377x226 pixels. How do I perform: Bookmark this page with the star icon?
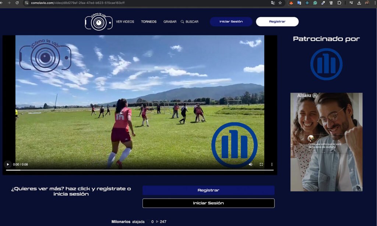[x=280, y=3]
